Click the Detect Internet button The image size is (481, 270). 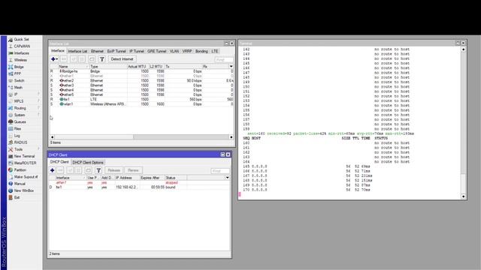122,59
